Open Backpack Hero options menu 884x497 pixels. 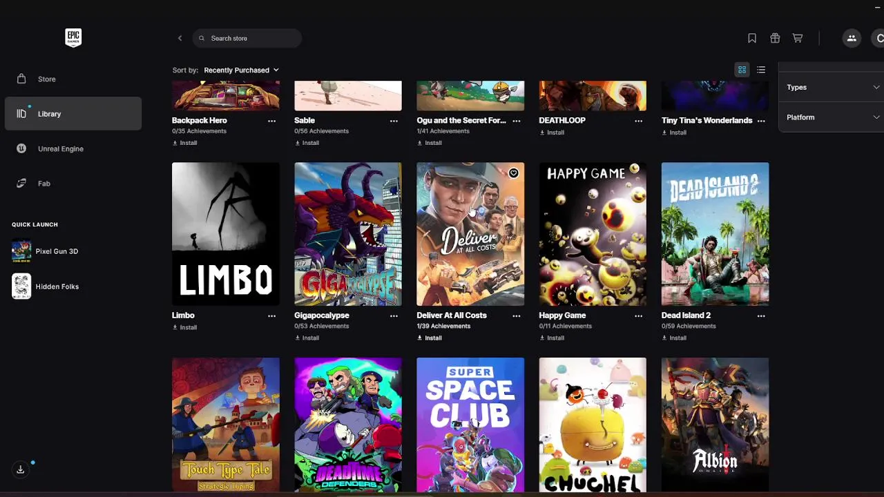tap(271, 121)
